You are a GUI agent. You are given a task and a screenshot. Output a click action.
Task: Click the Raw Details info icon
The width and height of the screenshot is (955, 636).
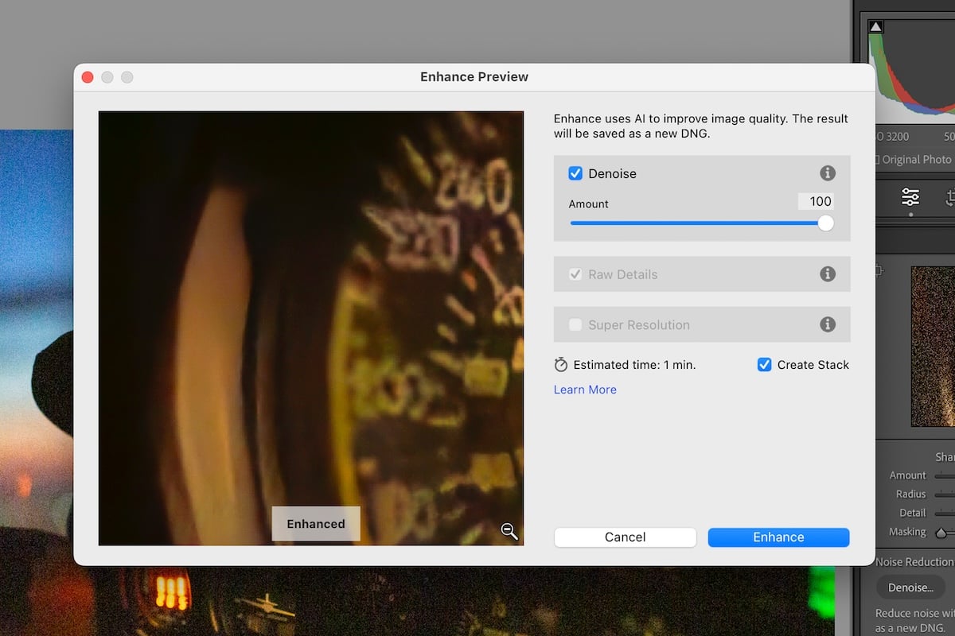(827, 273)
